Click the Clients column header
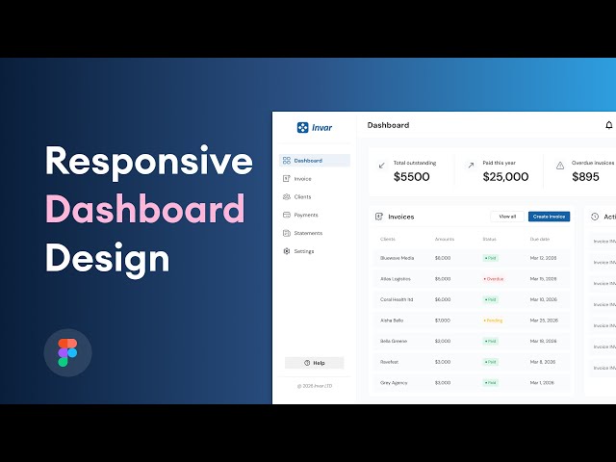The image size is (616, 462). [388, 239]
